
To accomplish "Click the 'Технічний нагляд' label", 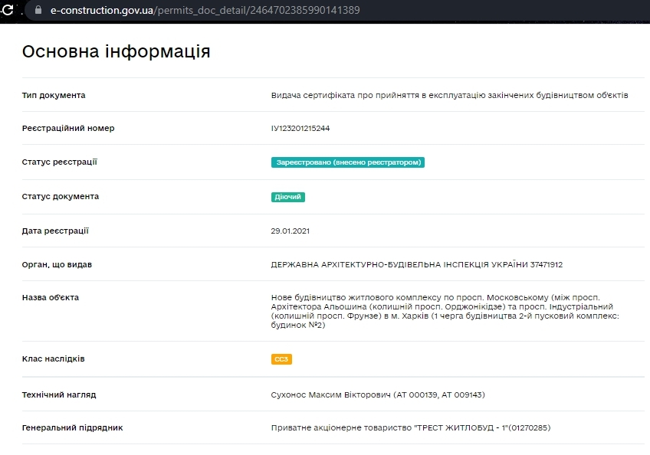I will point(59,395).
